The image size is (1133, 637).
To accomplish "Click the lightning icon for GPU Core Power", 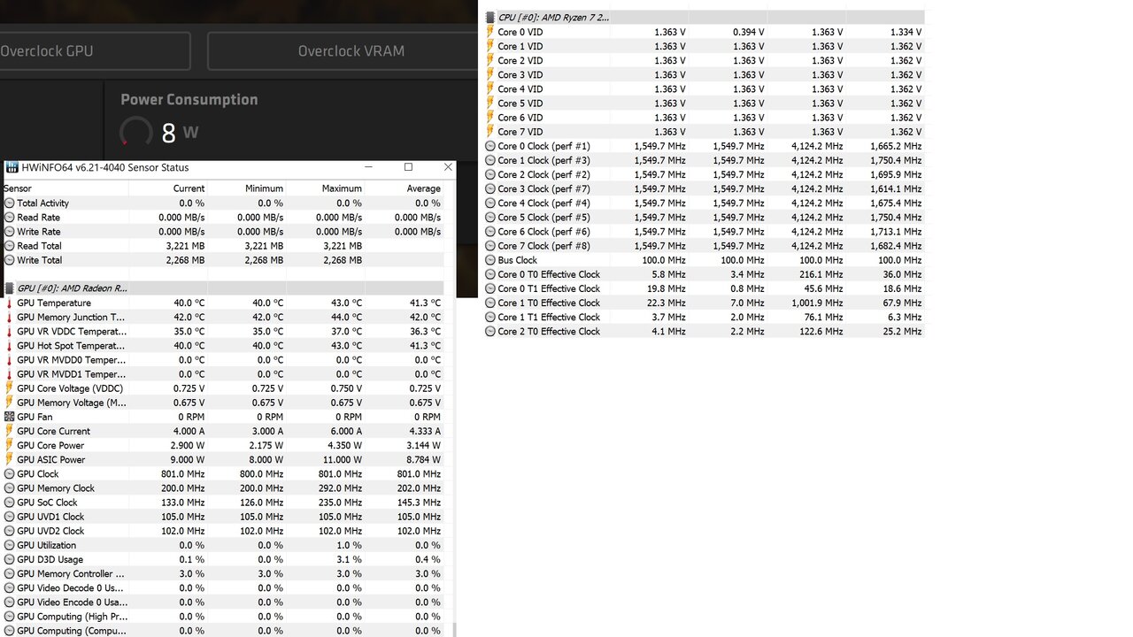I will [9, 445].
